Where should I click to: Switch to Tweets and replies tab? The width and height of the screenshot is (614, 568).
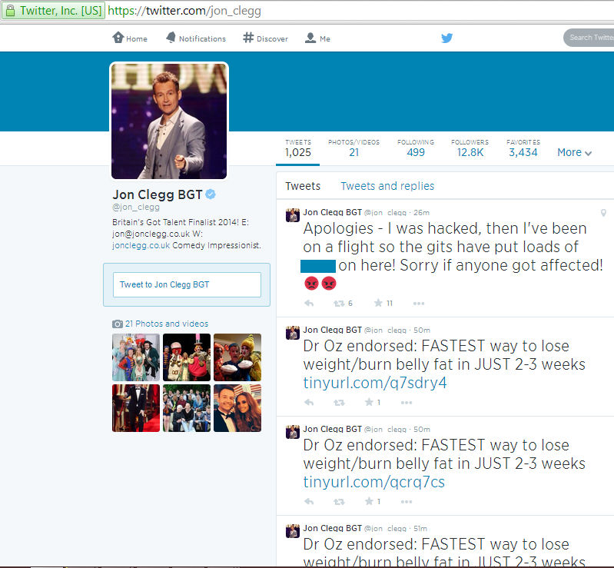[387, 186]
